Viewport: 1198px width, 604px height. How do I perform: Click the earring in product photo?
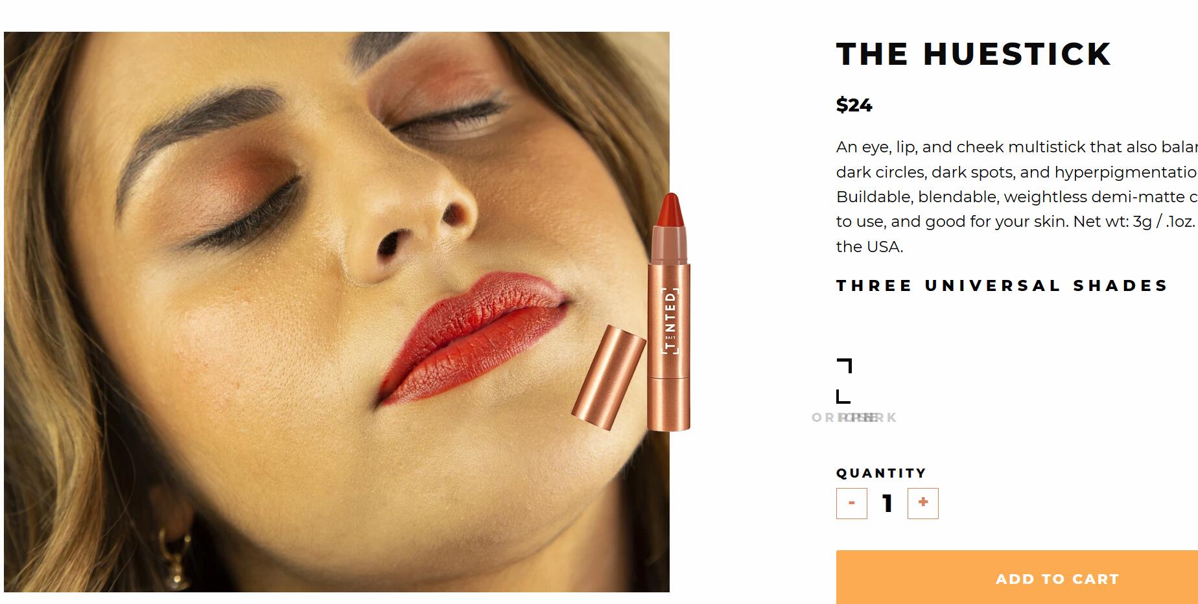(x=175, y=557)
